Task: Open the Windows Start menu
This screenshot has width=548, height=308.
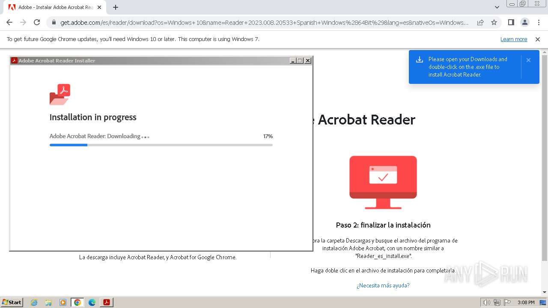Action: 12,302
